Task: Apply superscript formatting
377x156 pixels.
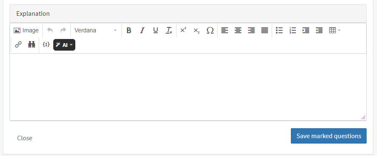Action: [183, 30]
